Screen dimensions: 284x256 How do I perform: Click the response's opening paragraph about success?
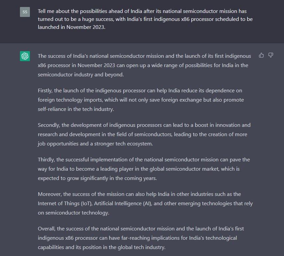(x=144, y=65)
